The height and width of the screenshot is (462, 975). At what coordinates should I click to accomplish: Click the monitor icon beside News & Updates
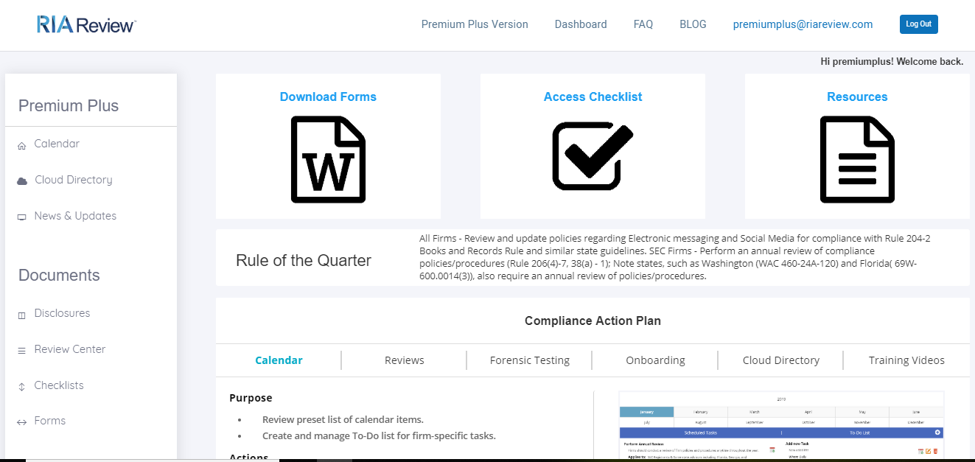click(21, 217)
